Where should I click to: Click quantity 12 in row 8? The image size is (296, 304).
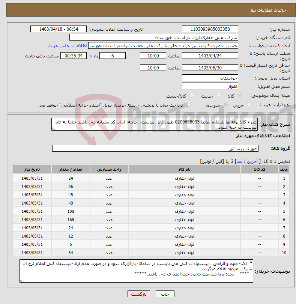point(71,236)
